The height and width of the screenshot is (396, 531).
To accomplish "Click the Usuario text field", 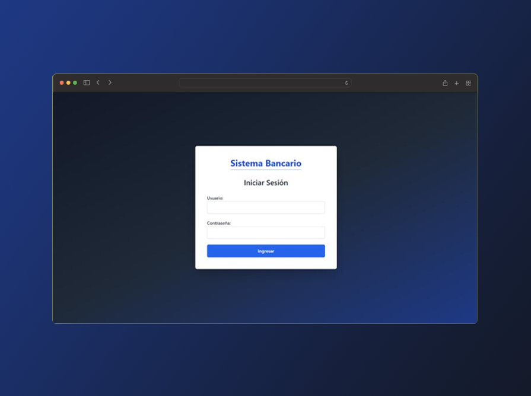I will pyautogui.click(x=266, y=207).
